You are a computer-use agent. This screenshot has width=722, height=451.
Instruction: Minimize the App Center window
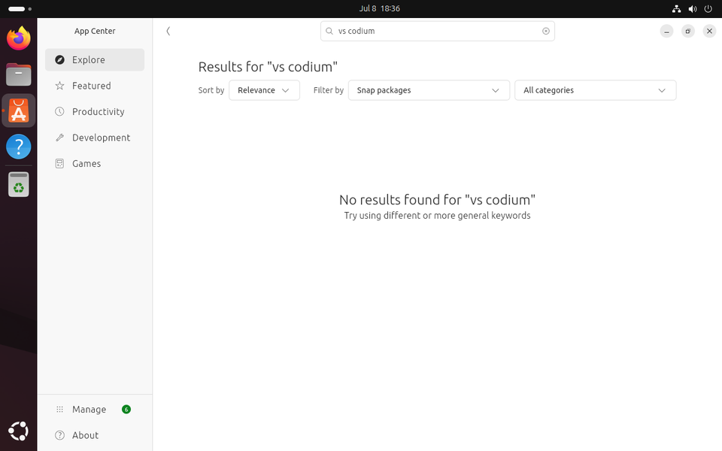[x=666, y=31]
